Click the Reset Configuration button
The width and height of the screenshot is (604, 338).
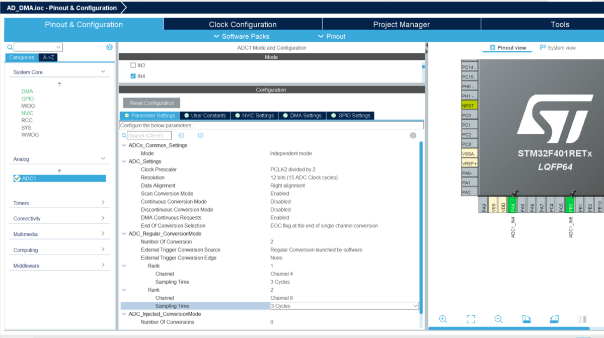pyautogui.click(x=152, y=103)
